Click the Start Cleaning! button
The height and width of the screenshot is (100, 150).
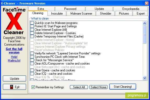123,87
